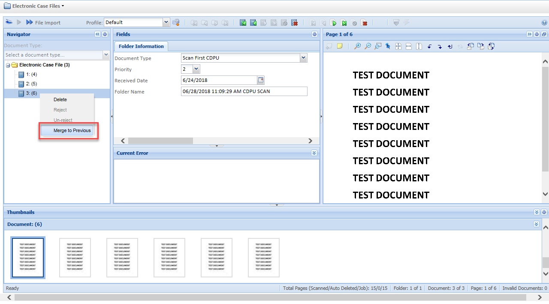
Task: Open help with the question mark icon
Action: tap(544, 23)
